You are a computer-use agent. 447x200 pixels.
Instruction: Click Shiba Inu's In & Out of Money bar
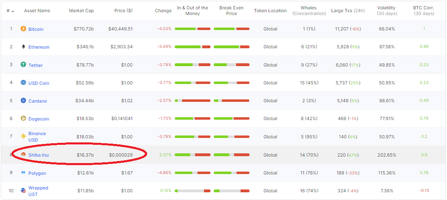[x=193, y=155]
